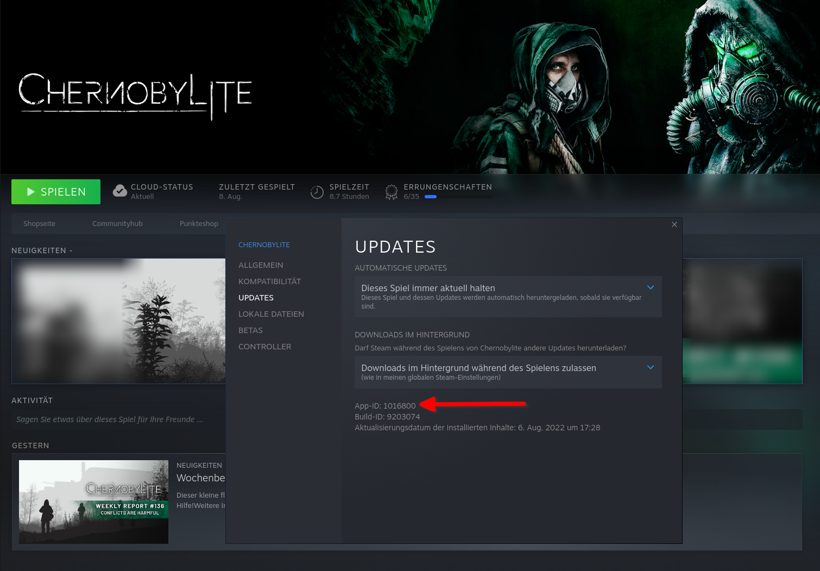Click the Spielzeit clock icon
820x571 pixels.
click(x=317, y=192)
